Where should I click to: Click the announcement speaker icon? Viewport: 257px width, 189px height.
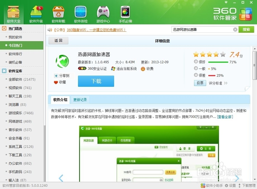(50, 30)
